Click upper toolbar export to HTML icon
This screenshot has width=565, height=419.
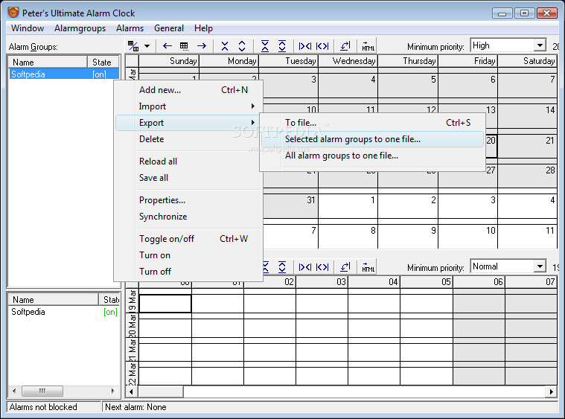click(x=368, y=46)
